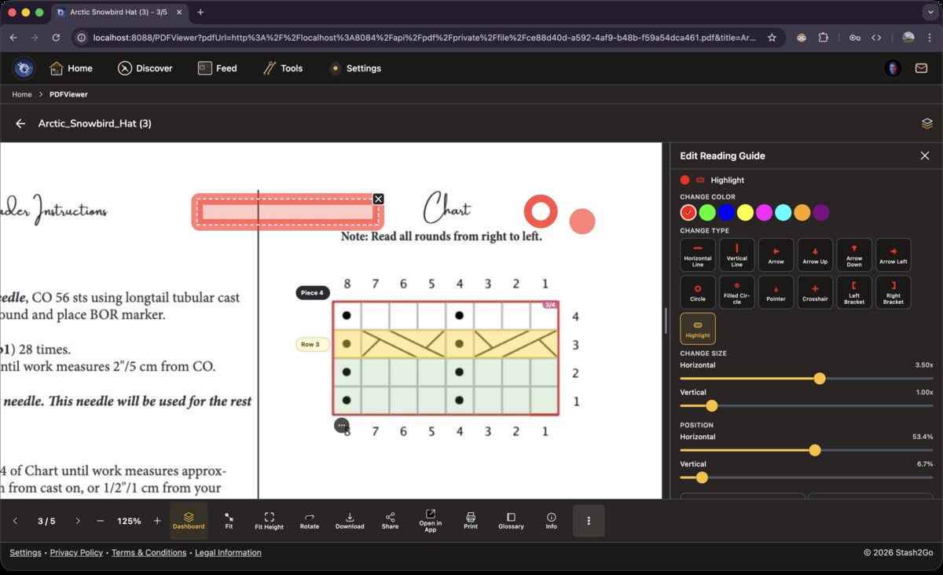
Task: Switch guide type to Circle
Action: point(697,292)
